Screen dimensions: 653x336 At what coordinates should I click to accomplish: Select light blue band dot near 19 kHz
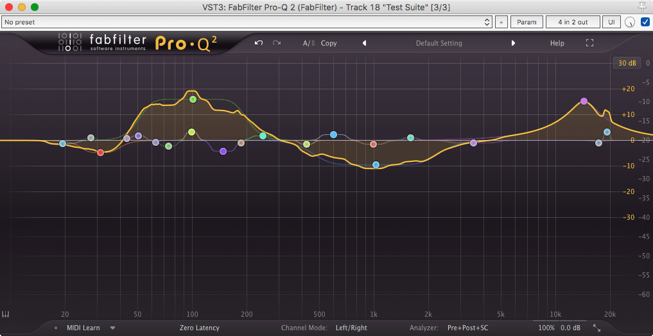[607, 132]
